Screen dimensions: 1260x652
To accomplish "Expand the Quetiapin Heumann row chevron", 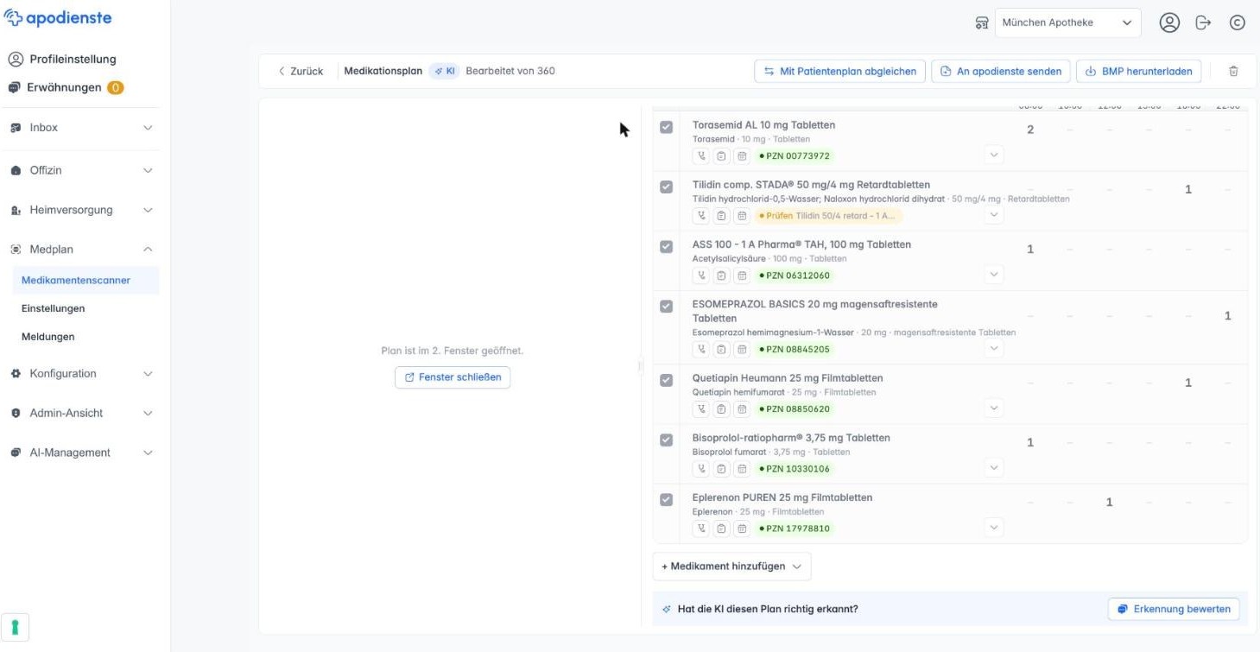I will pos(994,408).
